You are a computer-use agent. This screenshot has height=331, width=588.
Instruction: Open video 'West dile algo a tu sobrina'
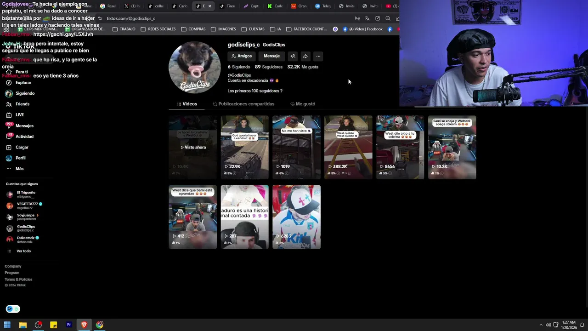(x=400, y=147)
